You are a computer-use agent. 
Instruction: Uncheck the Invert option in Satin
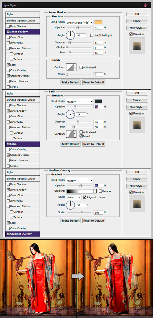pyautogui.click(x=81, y=136)
